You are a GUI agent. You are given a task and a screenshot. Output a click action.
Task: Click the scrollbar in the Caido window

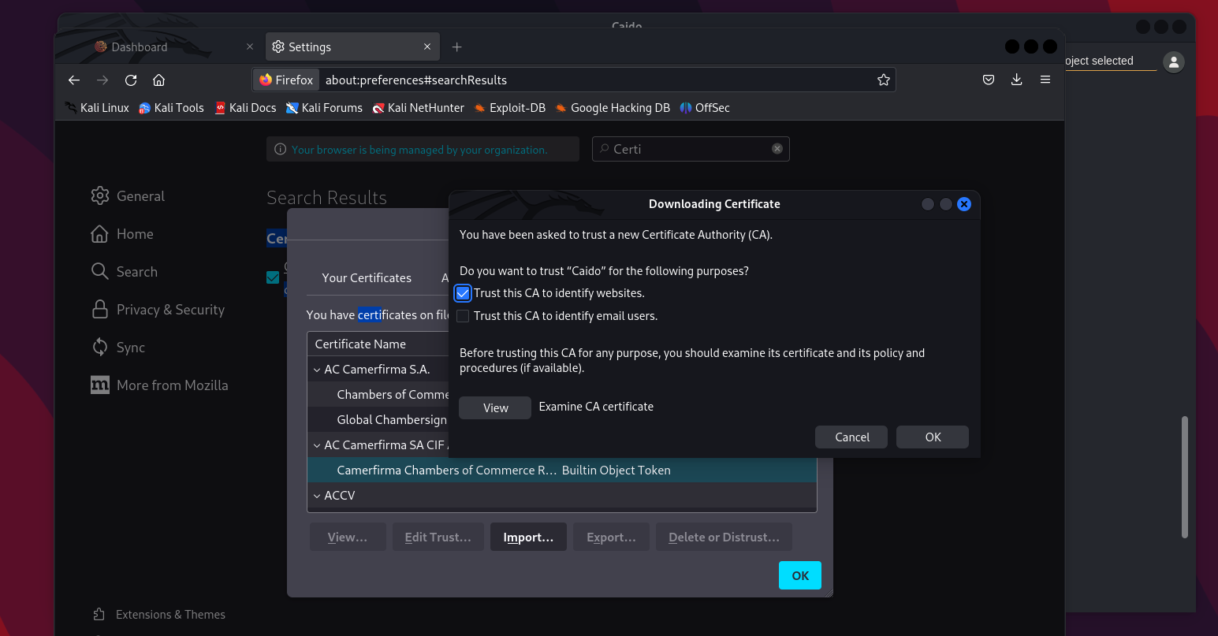[x=1184, y=478]
